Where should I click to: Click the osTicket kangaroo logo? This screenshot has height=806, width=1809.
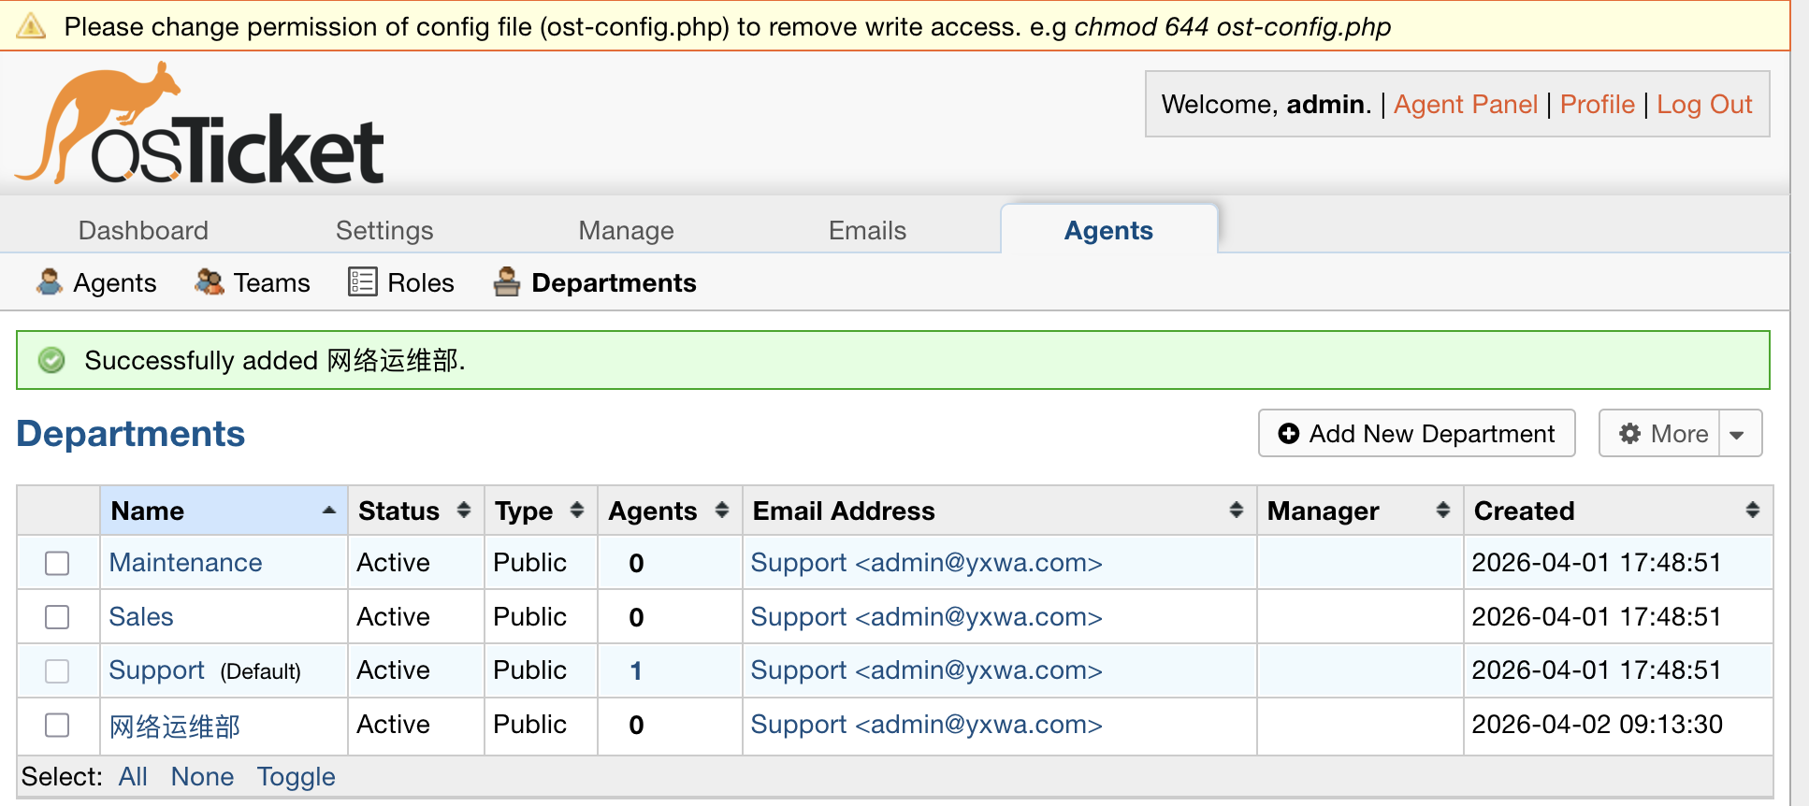[x=198, y=125]
